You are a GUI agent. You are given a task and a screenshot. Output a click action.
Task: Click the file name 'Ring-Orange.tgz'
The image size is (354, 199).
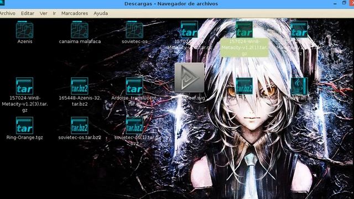coord(24,138)
